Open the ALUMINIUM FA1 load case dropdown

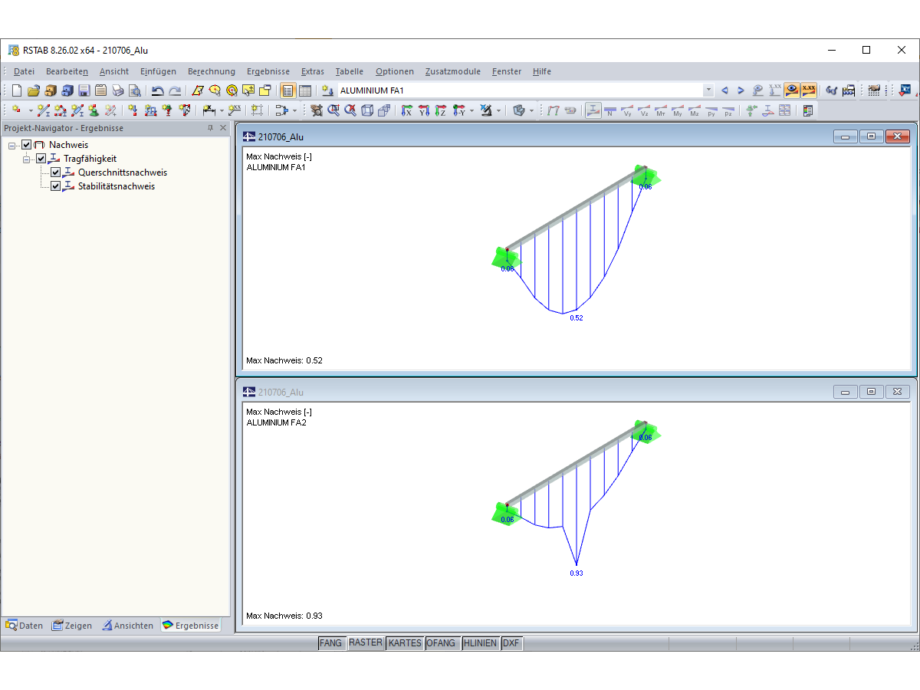tap(708, 90)
